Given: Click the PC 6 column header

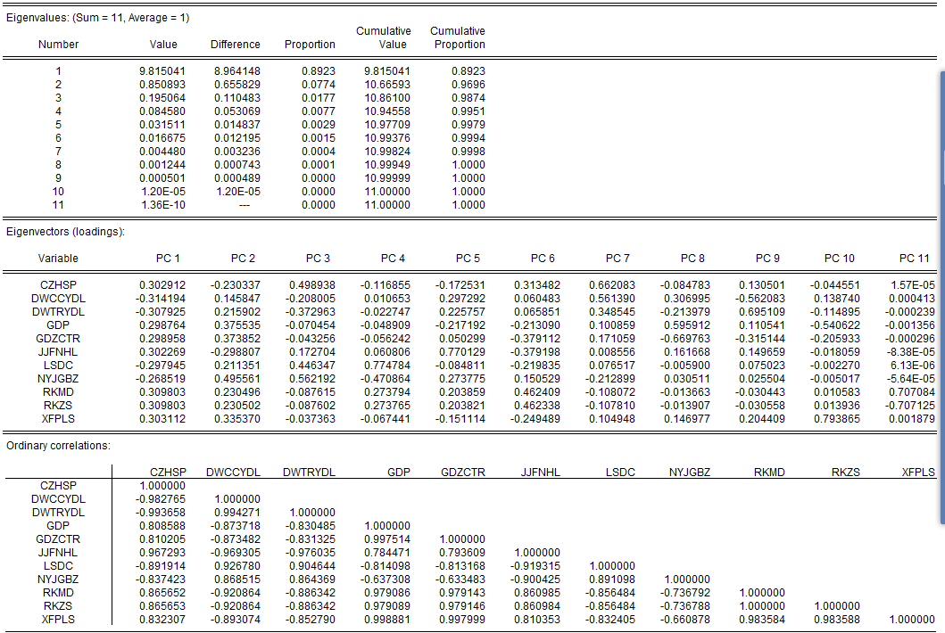Looking at the screenshot, I should point(543,259).
